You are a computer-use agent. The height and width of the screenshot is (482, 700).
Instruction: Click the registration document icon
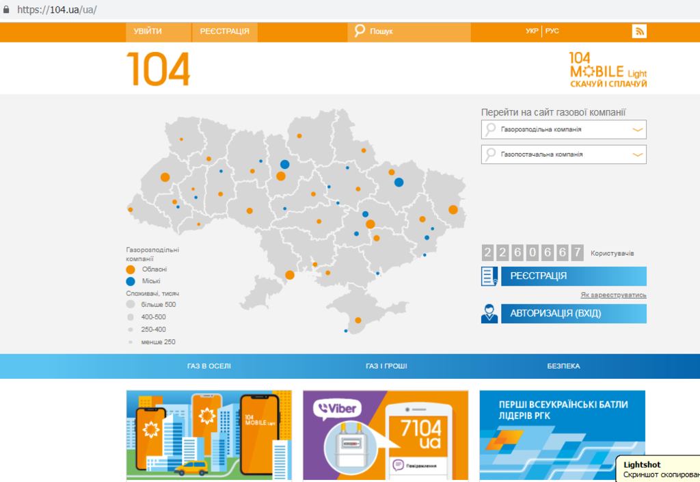(x=489, y=276)
